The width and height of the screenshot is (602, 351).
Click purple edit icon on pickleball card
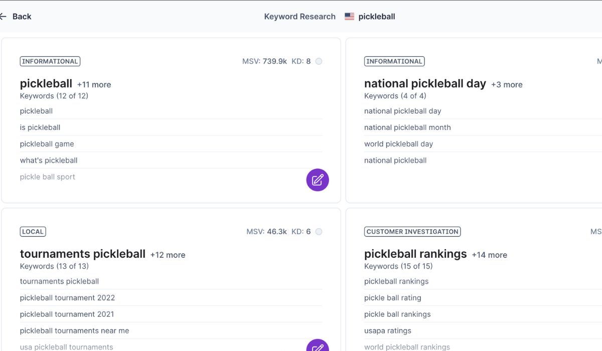click(x=318, y=180)
